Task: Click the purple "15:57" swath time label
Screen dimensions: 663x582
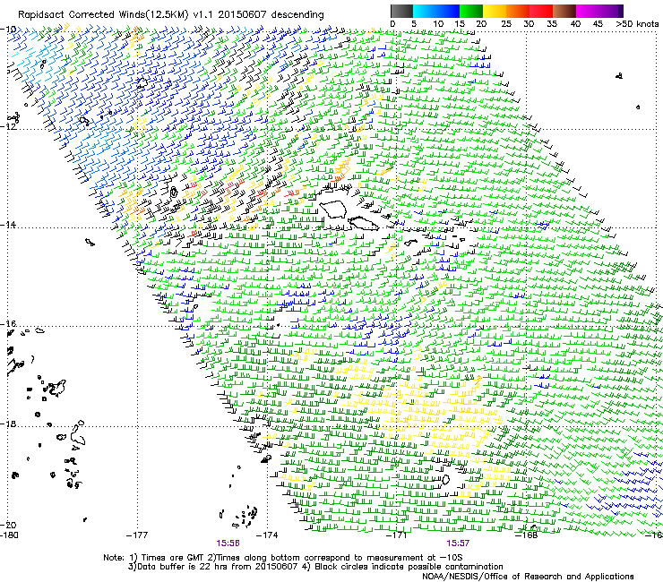Action: click(458, 543)
